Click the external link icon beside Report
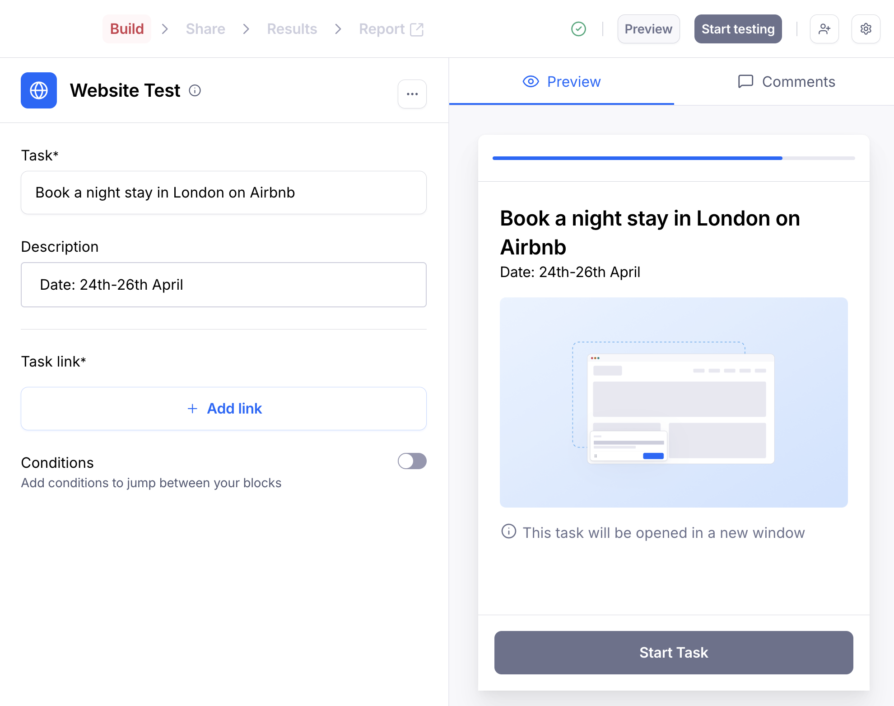Viewport: 894px width, 706px height. [416, 29]
